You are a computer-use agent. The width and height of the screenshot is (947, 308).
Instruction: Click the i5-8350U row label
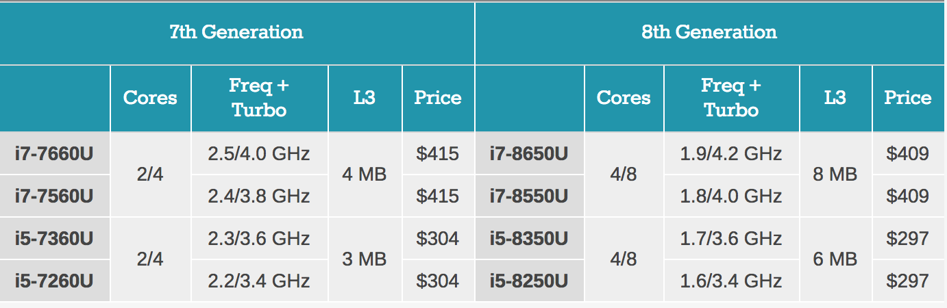click(x=528, y=238)
